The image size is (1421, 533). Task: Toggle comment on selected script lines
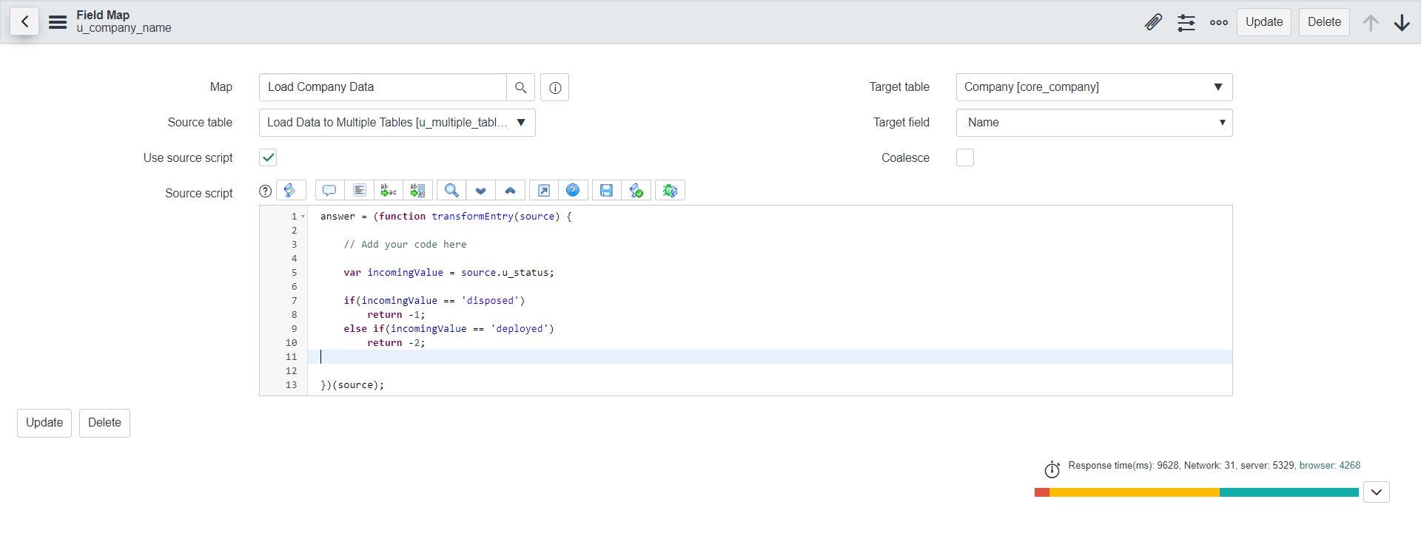329,191
